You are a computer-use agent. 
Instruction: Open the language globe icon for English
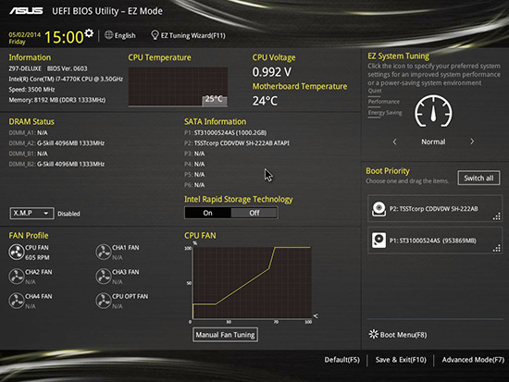[108, 35]
